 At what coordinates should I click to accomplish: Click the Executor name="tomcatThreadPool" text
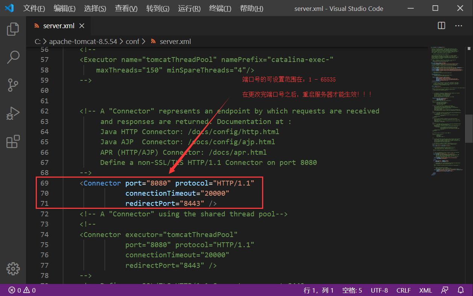click(x=150, y=59)
